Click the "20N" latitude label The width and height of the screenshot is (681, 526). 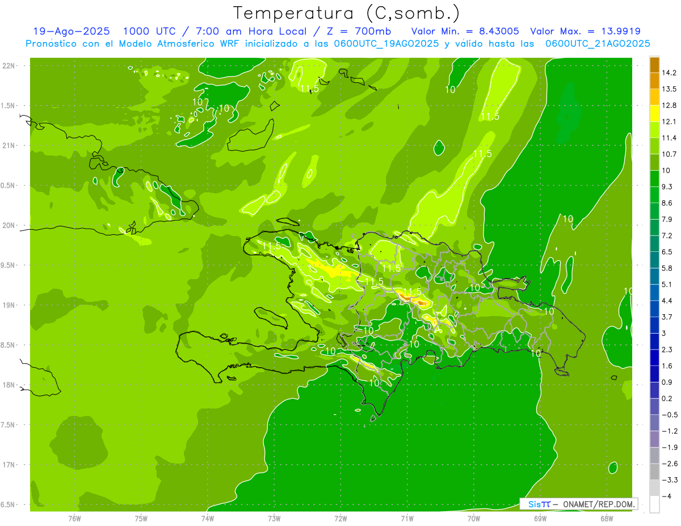[x=10, y=225]
